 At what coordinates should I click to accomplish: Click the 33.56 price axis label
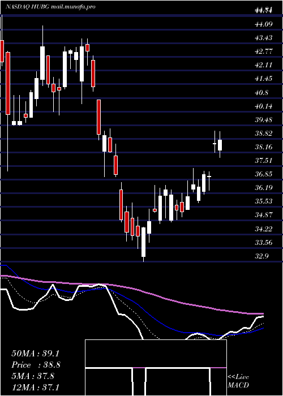click(264, 243)
